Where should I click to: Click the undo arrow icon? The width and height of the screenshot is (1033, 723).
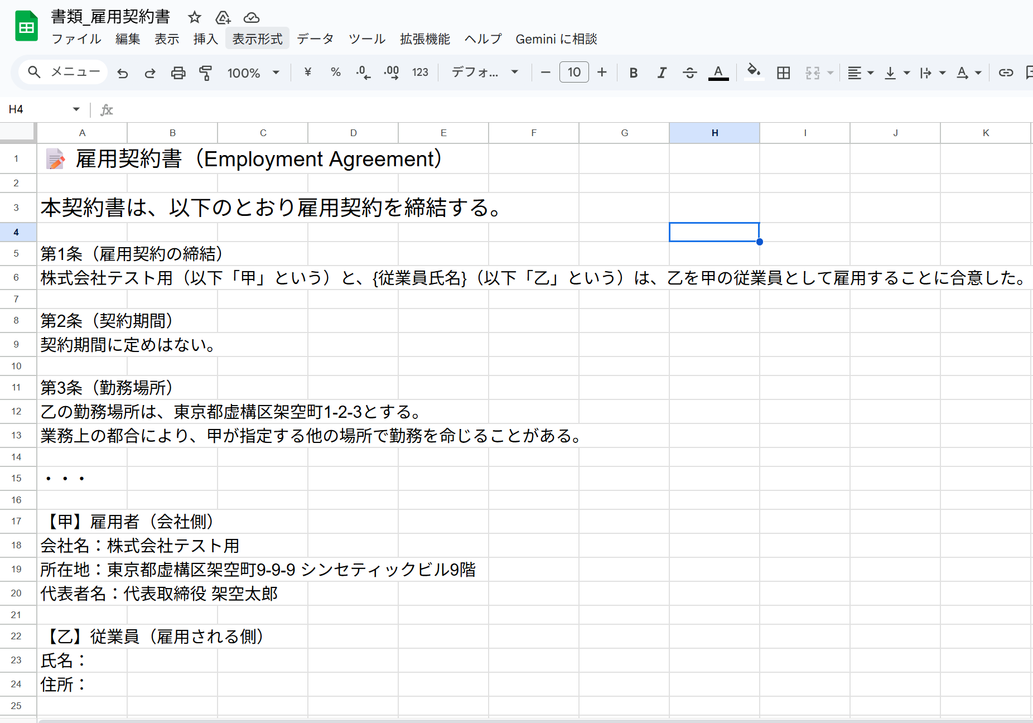click(123, 73)
